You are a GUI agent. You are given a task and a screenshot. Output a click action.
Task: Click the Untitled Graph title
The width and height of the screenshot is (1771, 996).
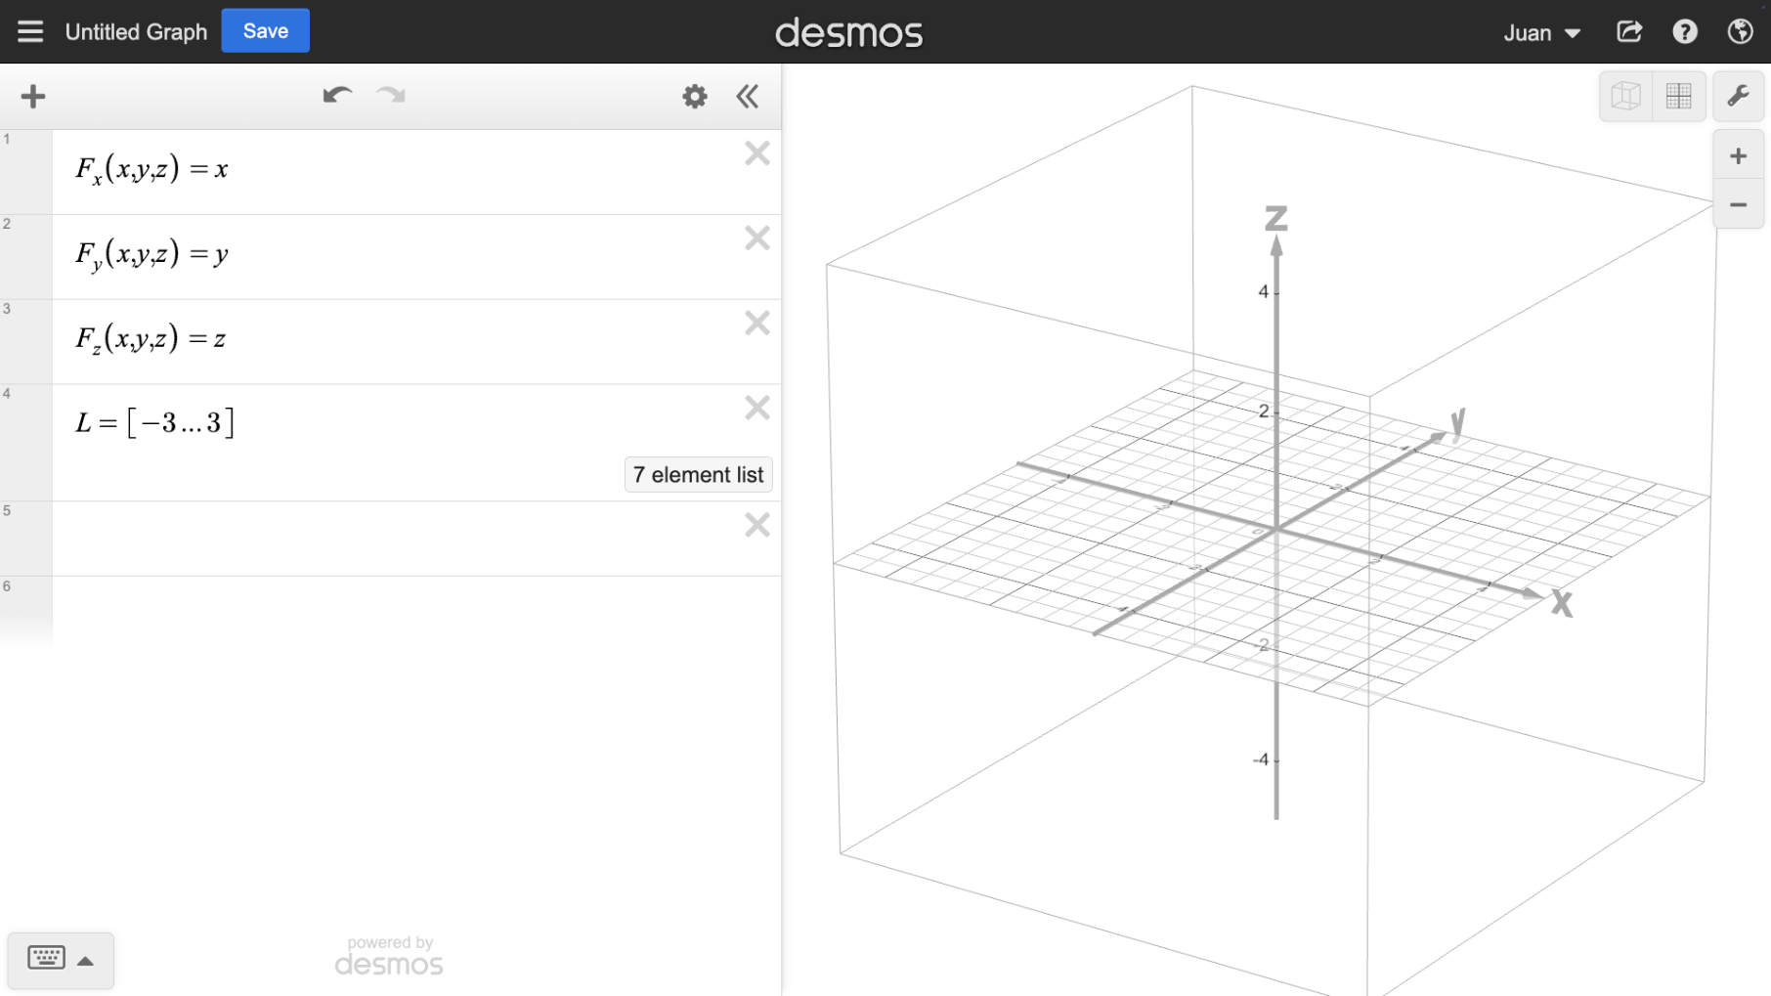click(136, 31)
